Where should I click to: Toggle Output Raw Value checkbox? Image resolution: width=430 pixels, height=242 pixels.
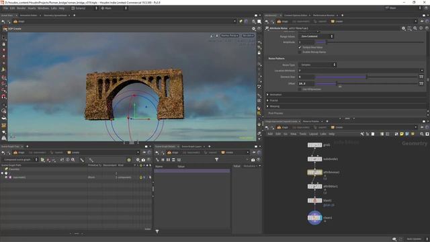click(x=300, y=47)
